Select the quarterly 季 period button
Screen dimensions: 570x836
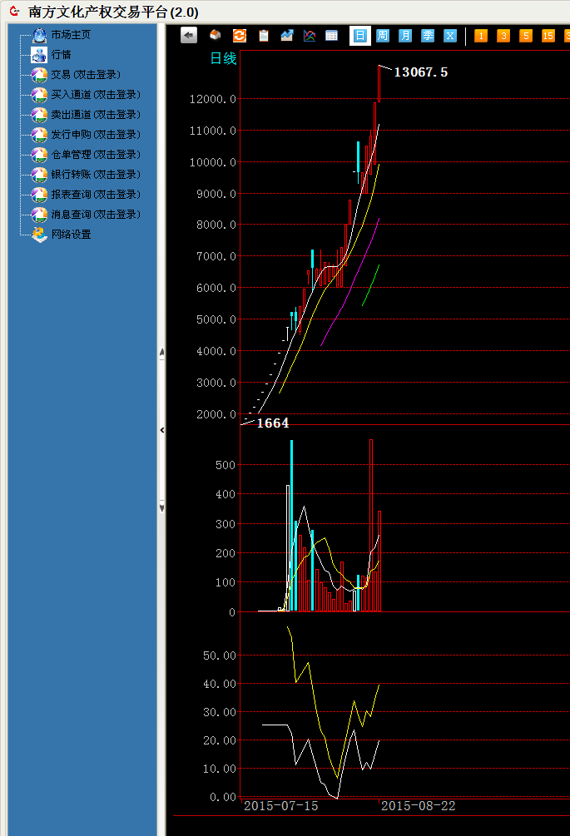pos(428,36)
